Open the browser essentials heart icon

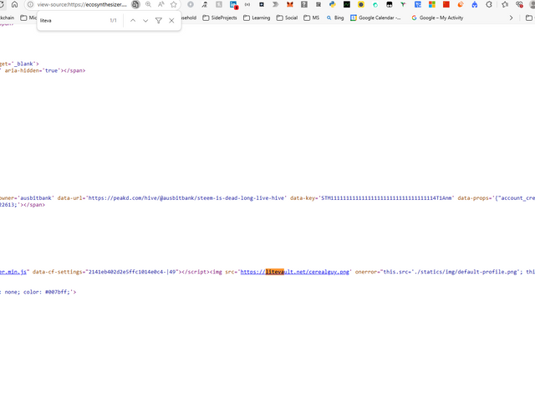(x=519, y=4)
